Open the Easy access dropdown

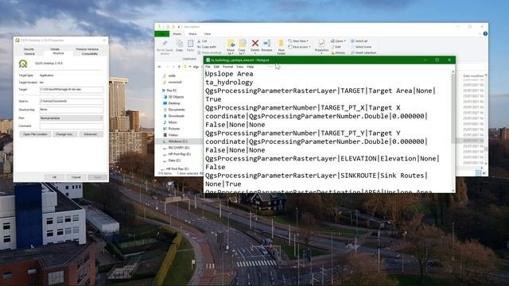[299, 47]
